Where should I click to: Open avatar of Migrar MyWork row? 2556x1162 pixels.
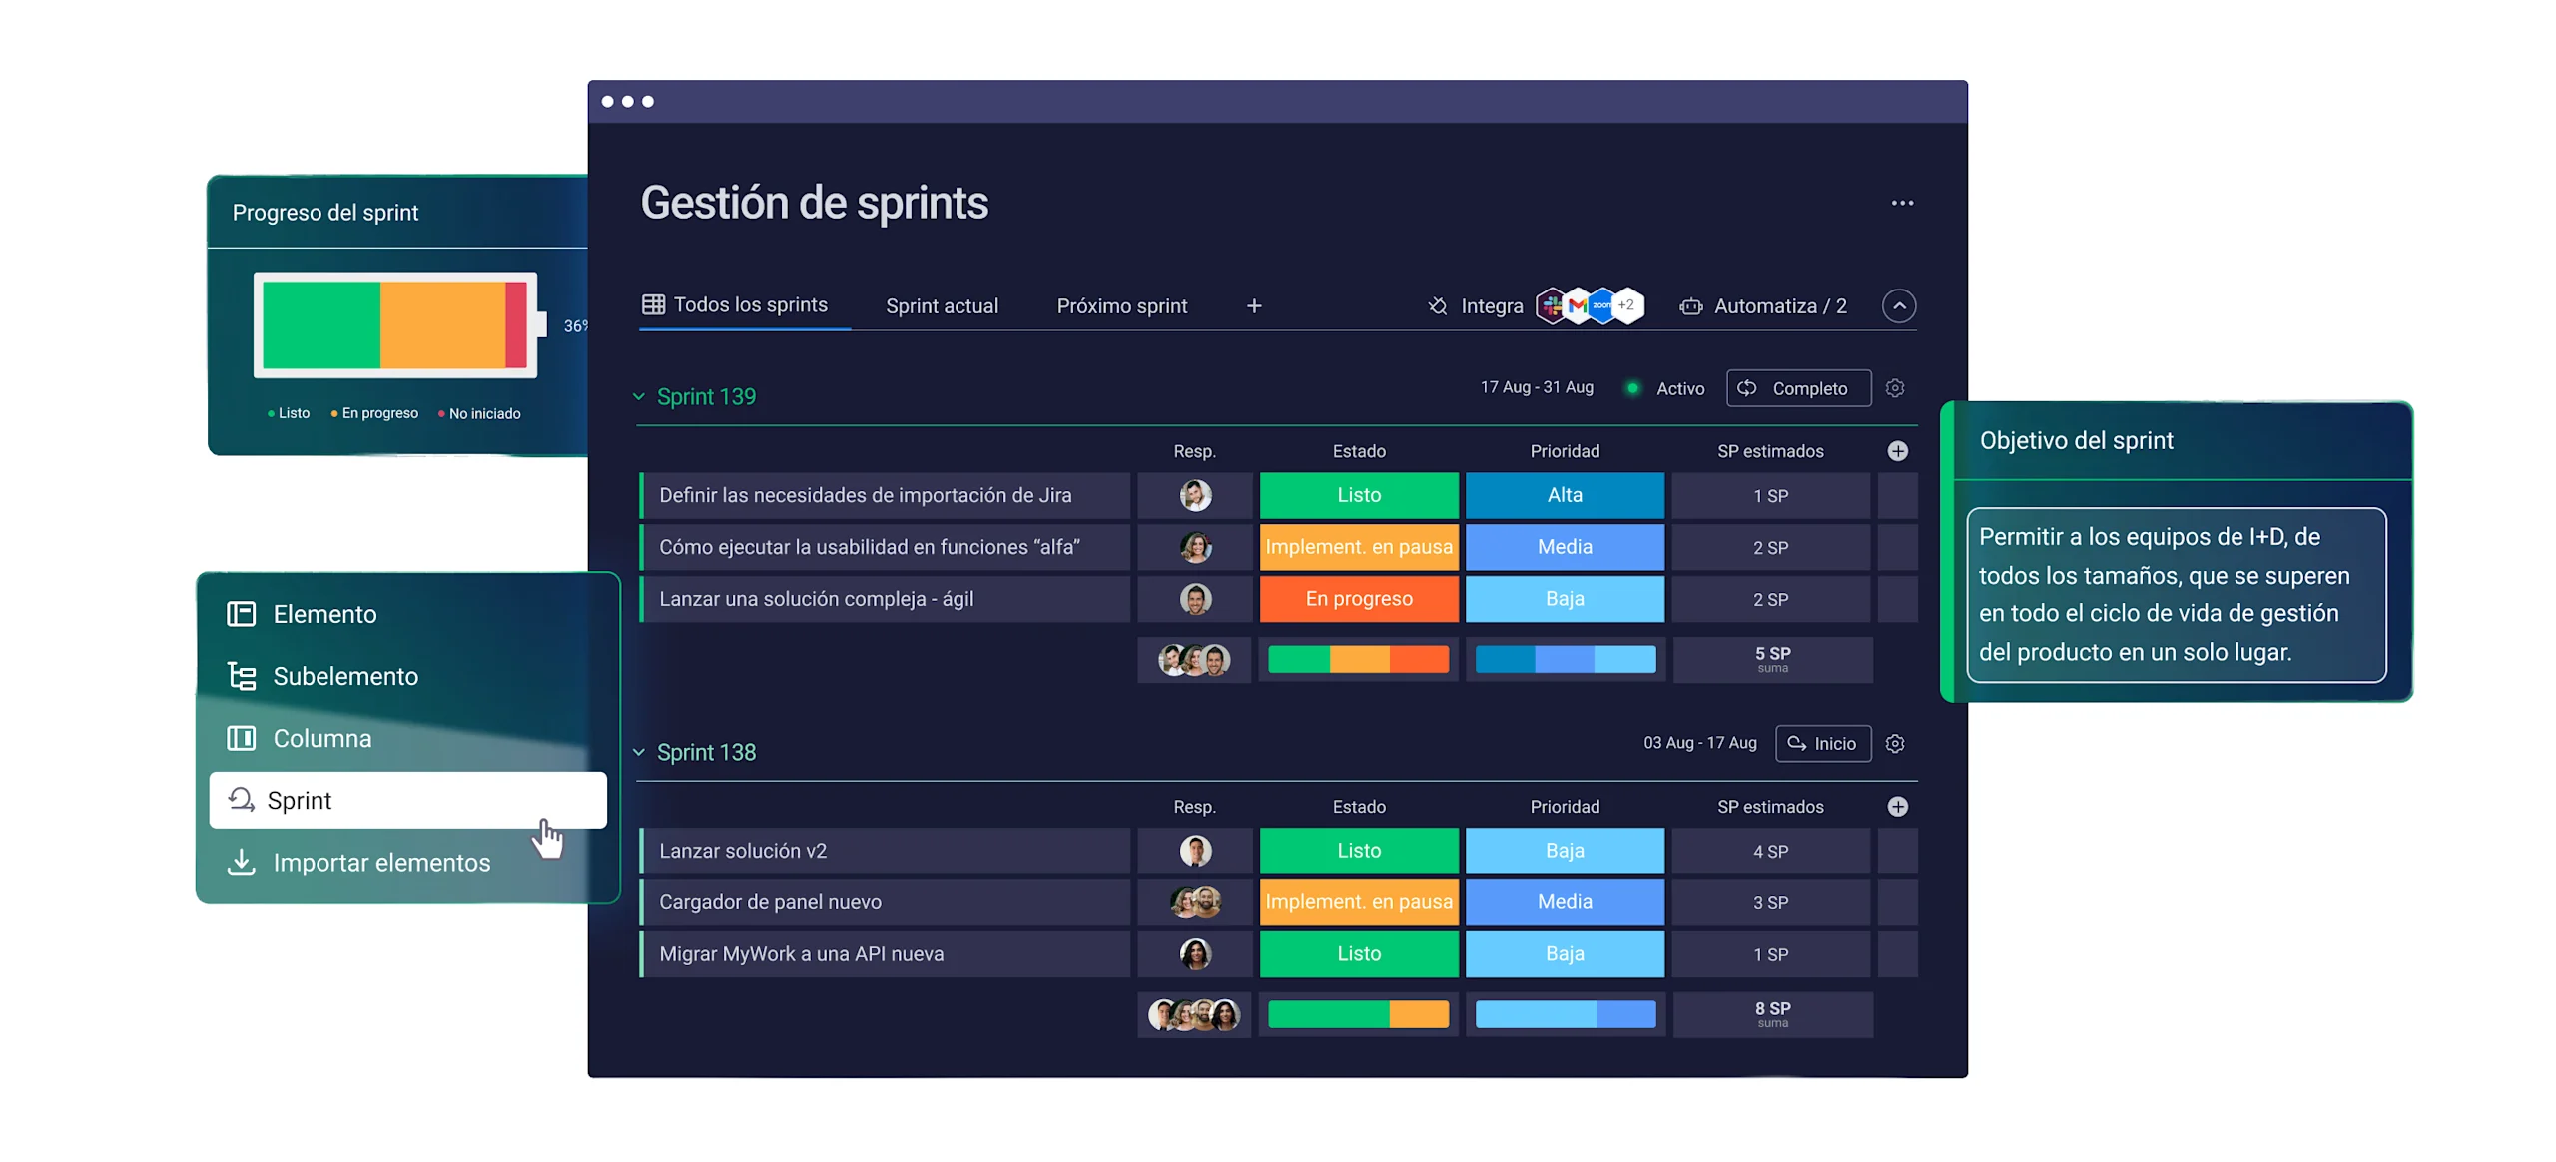(1195, 954)
